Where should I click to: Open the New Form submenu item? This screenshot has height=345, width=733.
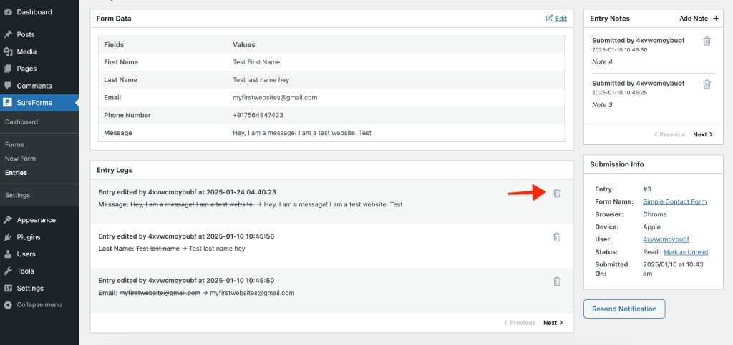pyautogui.click(x=20, y=159)
